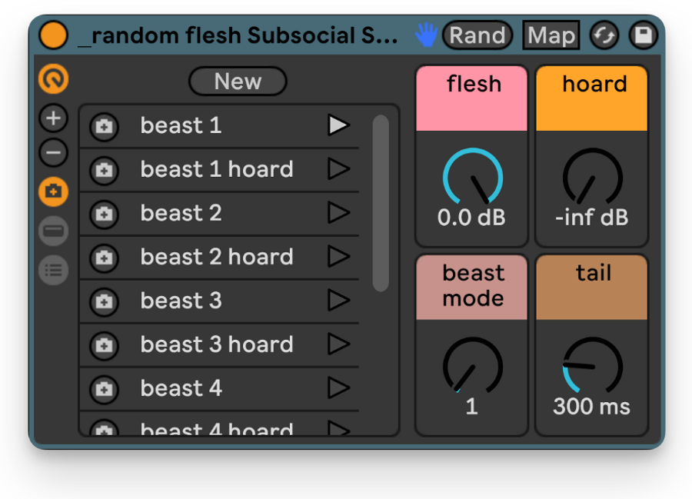Viewport: 692px width, 499px height.
Task: Launch the beast 1 variation
Action: point(338,125)
